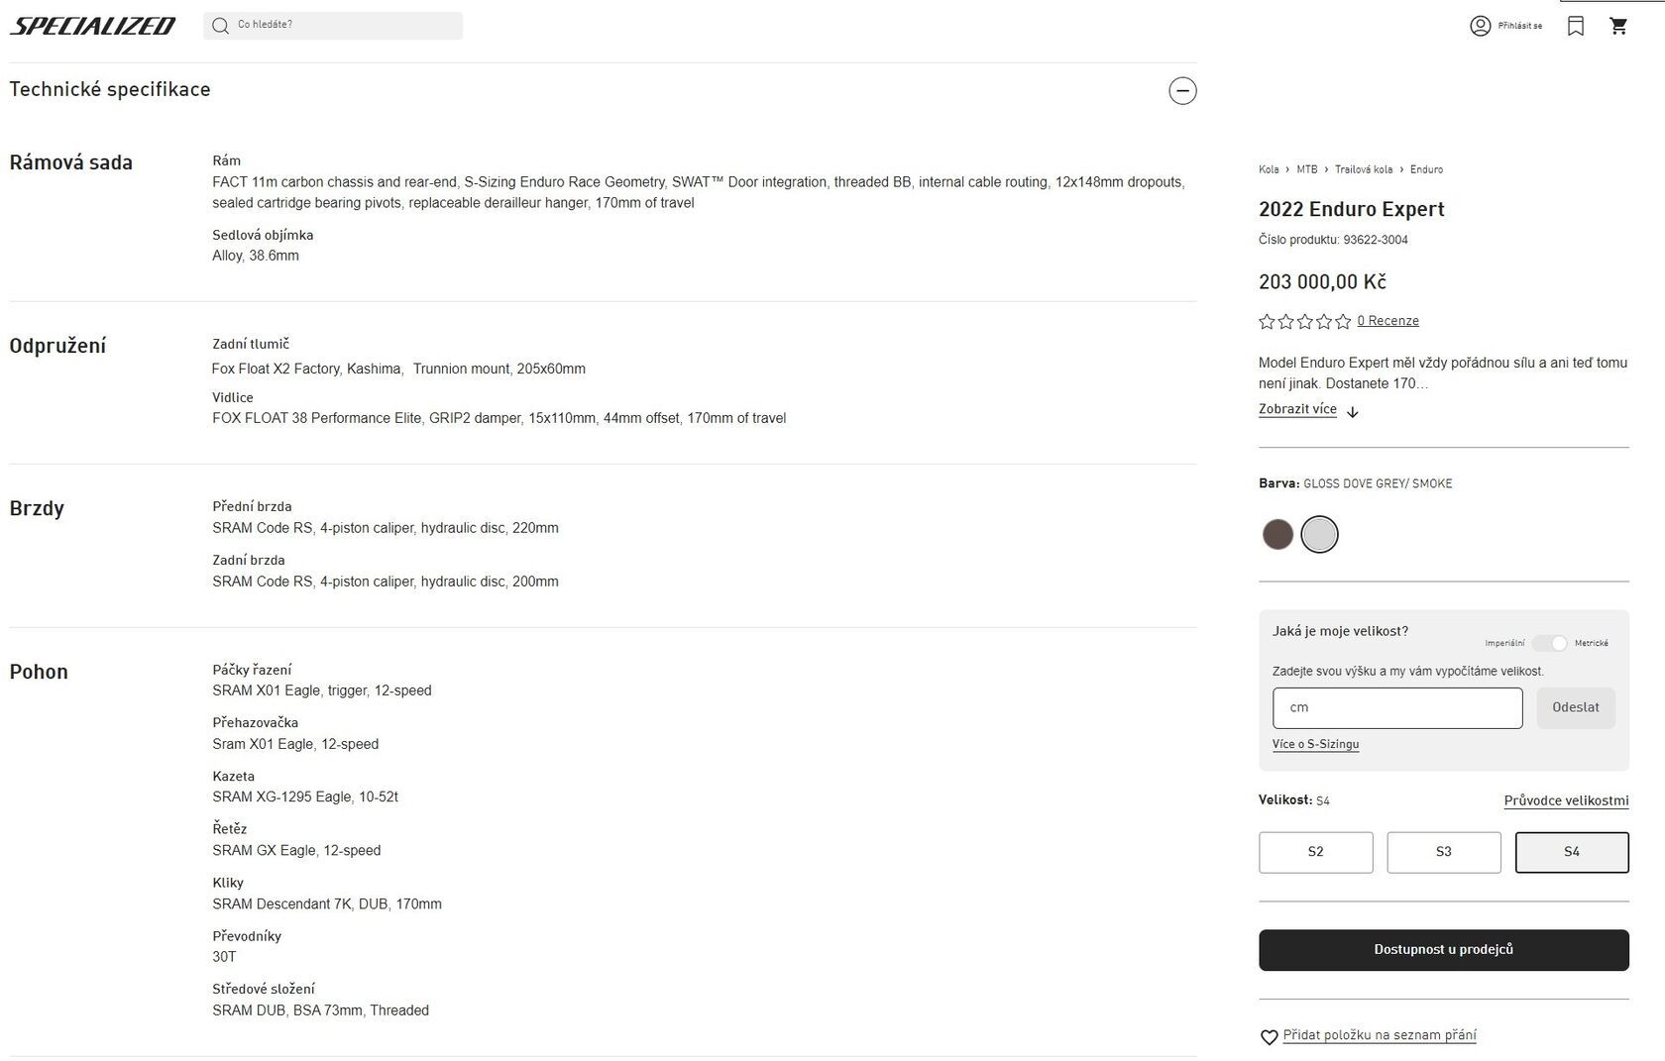The height and width of the screenshot is (1061, 1665).
Task: Click the 'Pohon' section heading
Action: 39,672
